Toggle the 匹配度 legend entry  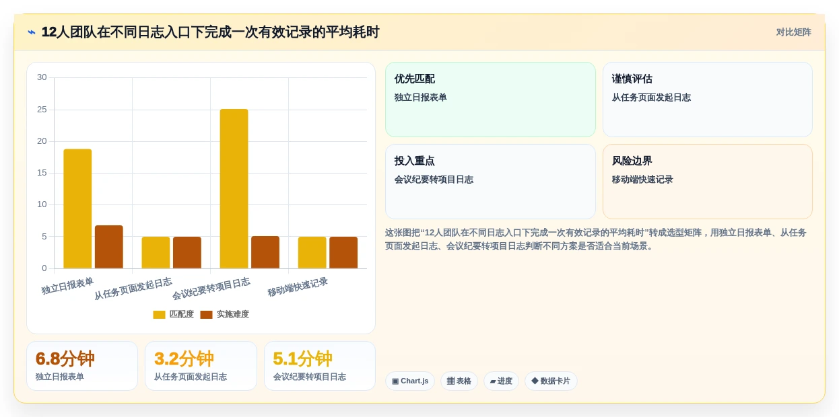click(173, 314)
